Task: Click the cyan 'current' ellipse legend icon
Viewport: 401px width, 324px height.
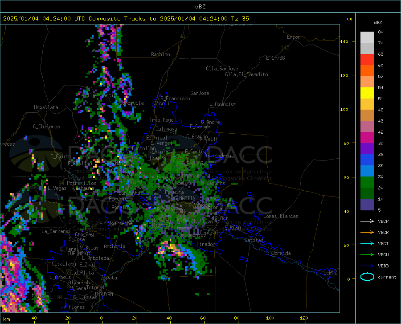Action: pos(367,277)
